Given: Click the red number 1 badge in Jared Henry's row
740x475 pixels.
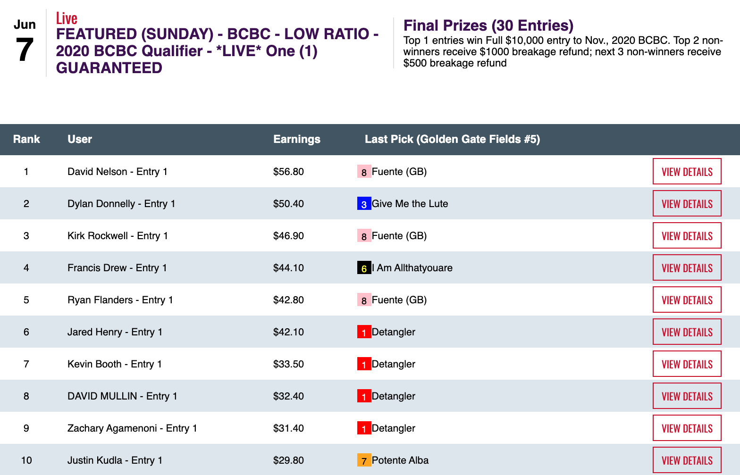Looking at the screenshot, I should click(x=364, y=332).
